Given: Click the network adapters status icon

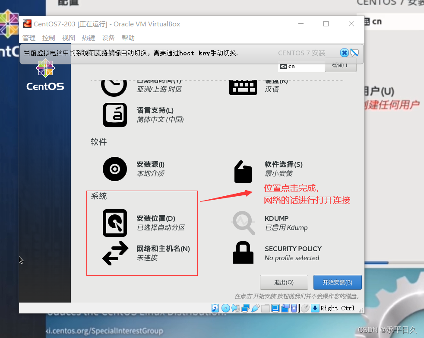Looking at the screenshot, I should pyautogui.click(x=246, y=308).
